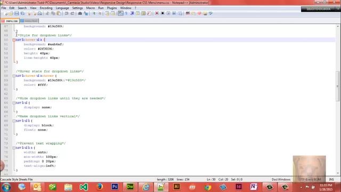This screenshot has width=341, height=192.
Task: Open the Edit menu
Action: coord(12,8)
